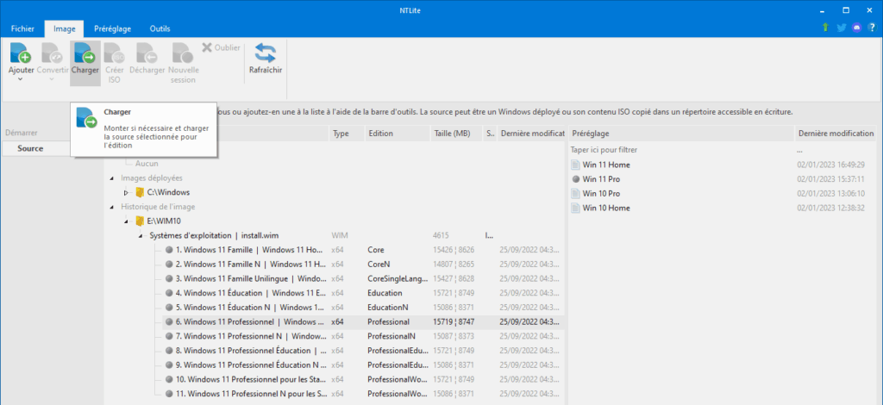Click the gray dot of Famille row 1
The image size is (883, 405).
[x=169, y=250]
